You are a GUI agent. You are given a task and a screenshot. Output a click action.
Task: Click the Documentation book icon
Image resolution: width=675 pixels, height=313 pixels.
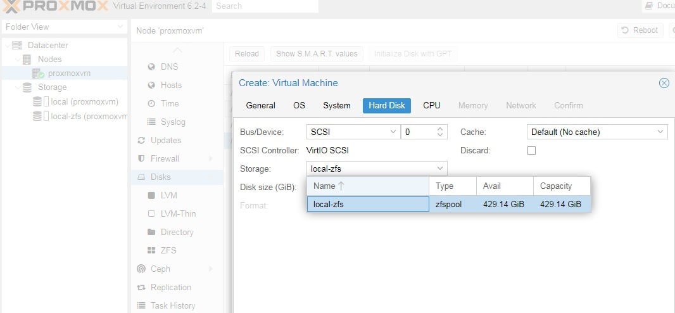click(x=649, y=6)
